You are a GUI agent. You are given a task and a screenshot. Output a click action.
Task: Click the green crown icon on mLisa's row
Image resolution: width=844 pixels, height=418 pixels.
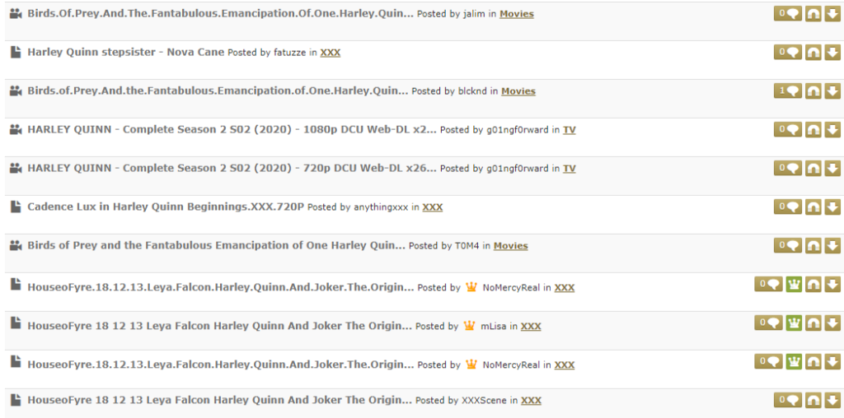coord(794,323)
